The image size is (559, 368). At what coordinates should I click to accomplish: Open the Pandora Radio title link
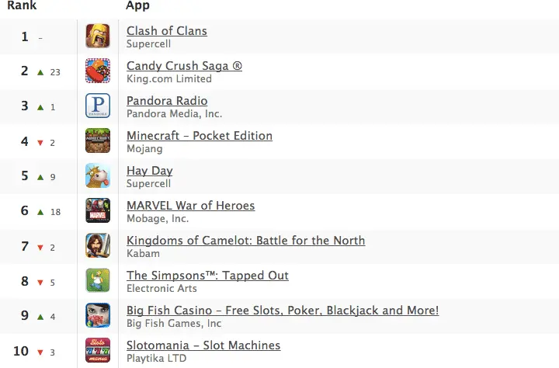pyautogui.click(x=167, y=101)
